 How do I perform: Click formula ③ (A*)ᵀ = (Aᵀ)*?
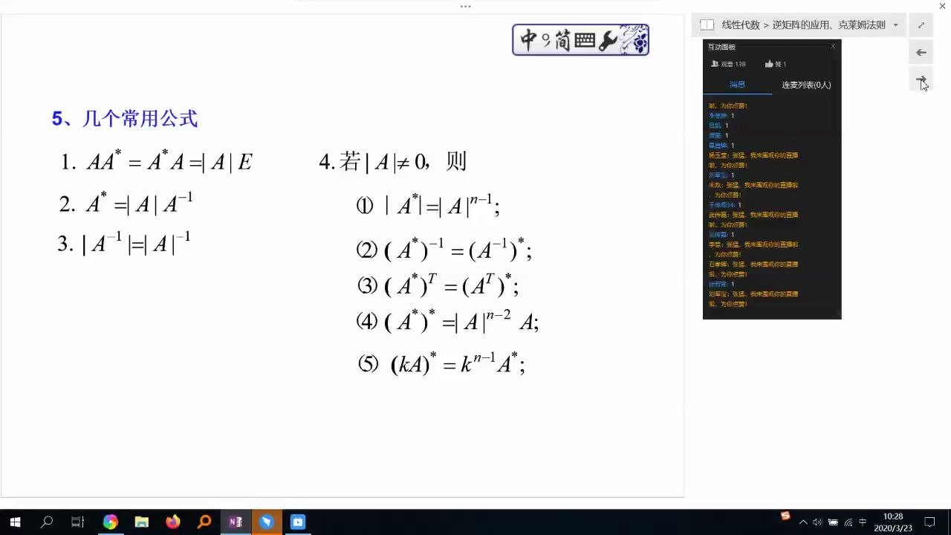438,285
